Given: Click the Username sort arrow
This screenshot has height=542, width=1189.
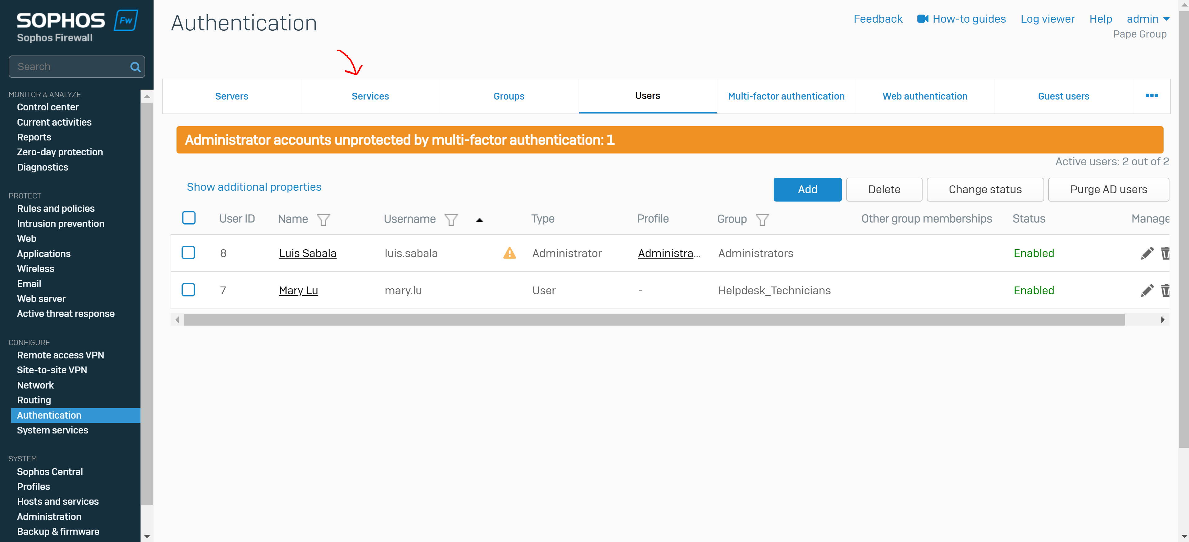Looking at the screenshot, I should tap(480, 220).
